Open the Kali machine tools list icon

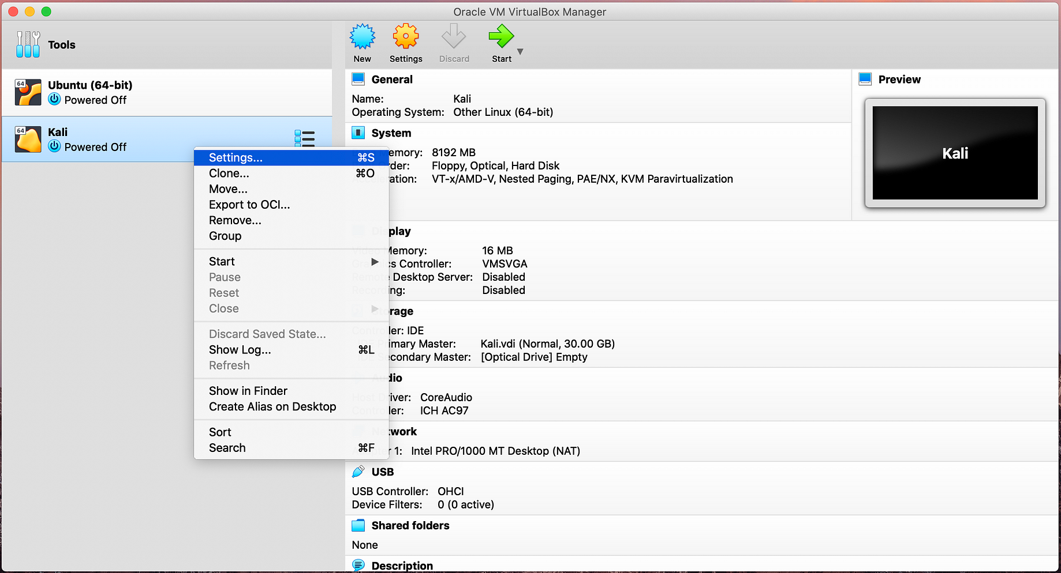(304, 138)
